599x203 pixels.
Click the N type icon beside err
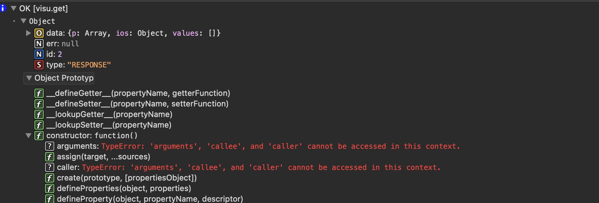(x=39, y=44)
